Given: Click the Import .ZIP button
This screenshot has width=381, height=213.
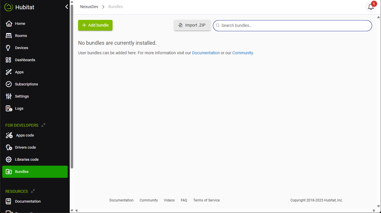Looking at the screenshot, I should pyautogui.click(x=192, y=25).
